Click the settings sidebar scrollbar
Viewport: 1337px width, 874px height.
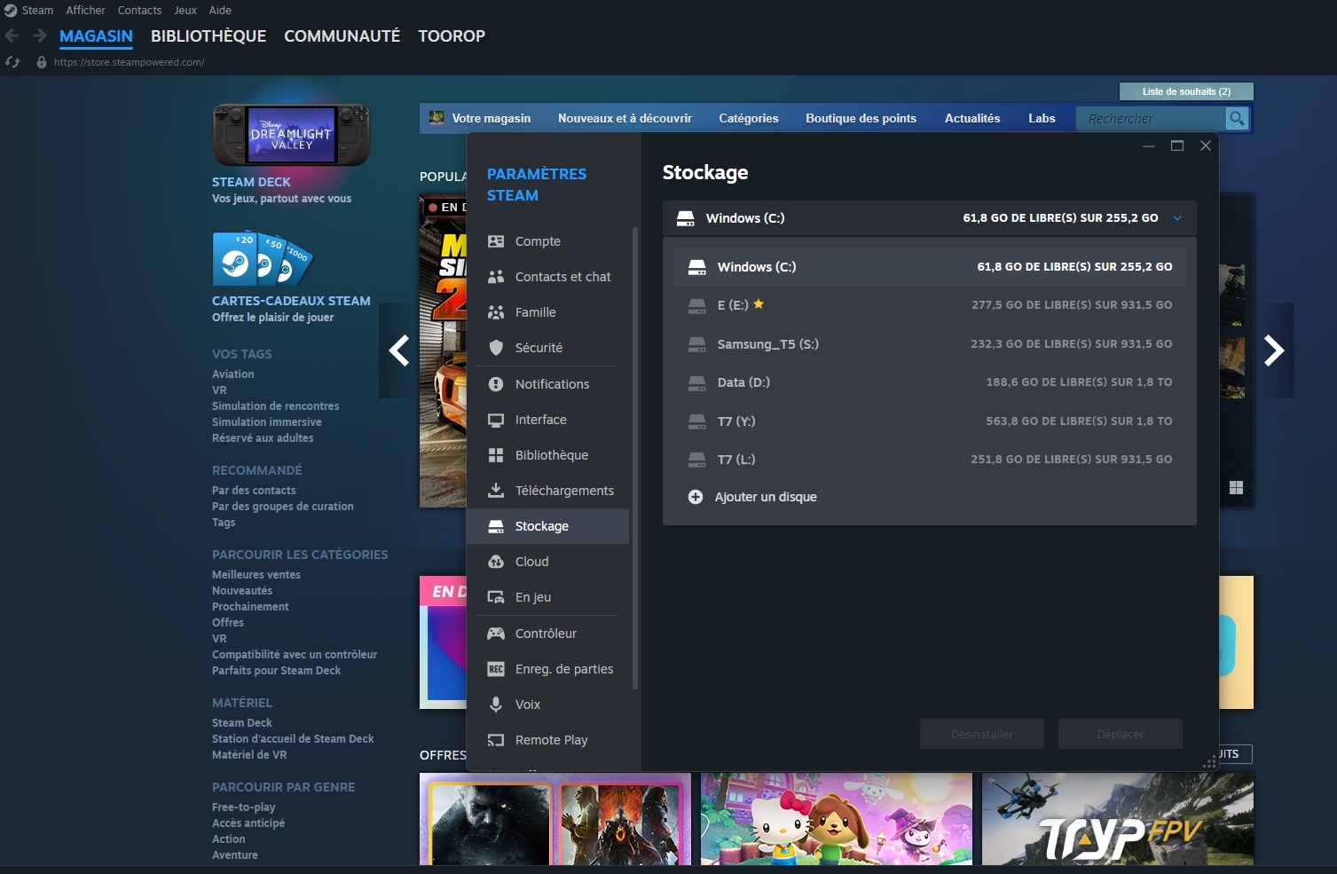click(635, 458)
